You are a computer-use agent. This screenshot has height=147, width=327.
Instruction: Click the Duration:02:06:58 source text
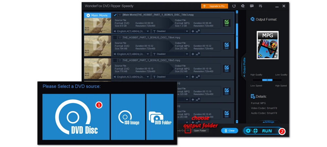[144, 23]
